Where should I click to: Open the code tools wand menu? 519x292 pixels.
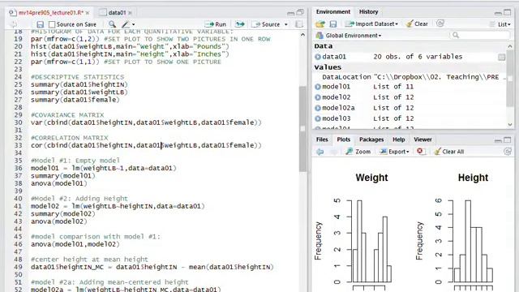click(128, 24)
